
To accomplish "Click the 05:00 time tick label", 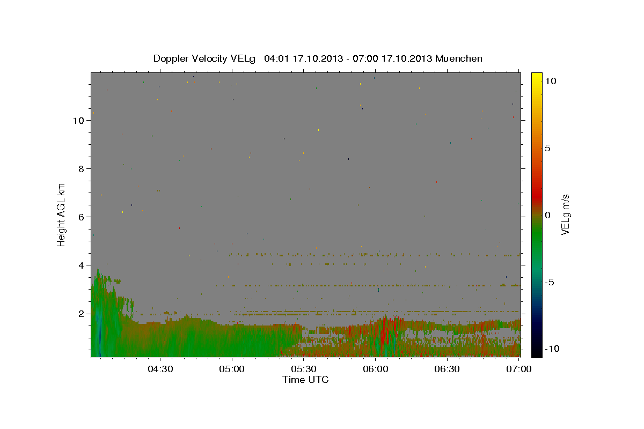I will (x=232, y=369).
